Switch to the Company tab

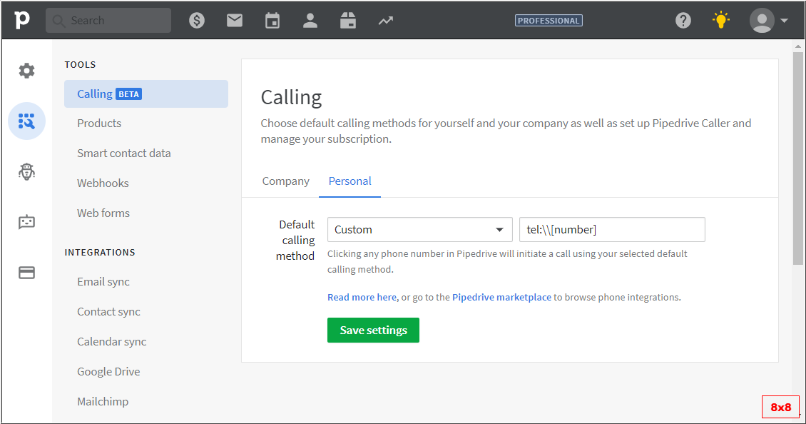coord(286,181)
